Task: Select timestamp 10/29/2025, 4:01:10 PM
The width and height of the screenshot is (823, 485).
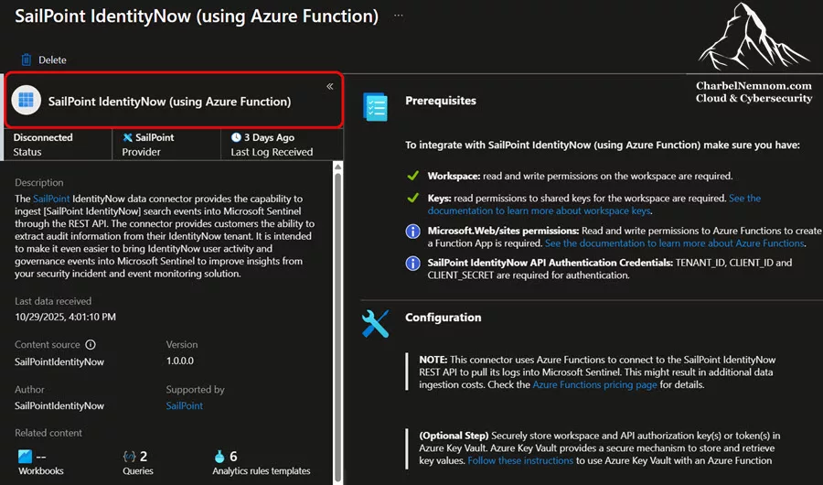Action: pyautogui.click(x=66, y=317)
